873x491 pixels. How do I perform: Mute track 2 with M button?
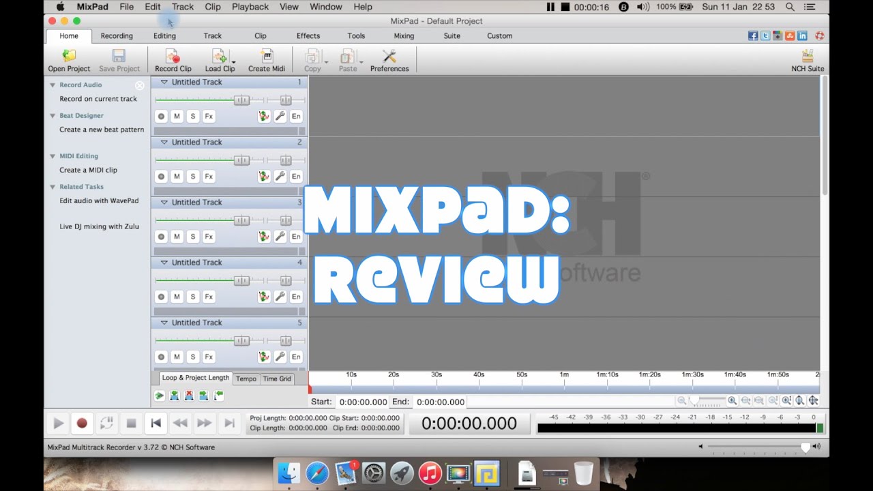(x=177, y=177)
